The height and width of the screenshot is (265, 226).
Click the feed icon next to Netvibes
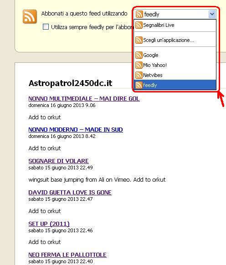pos(139,75)
